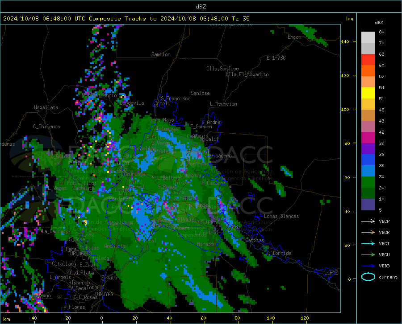Click the 'Zapata' map label
Viewport: 402px width, 324px height.
tap(109, 278)
